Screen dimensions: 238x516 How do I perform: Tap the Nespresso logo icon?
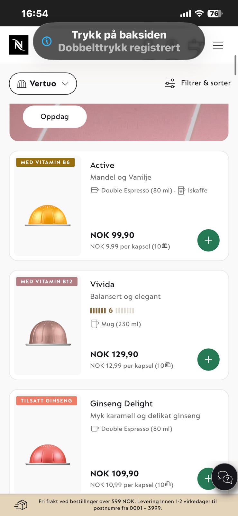(x=19, y=45)
